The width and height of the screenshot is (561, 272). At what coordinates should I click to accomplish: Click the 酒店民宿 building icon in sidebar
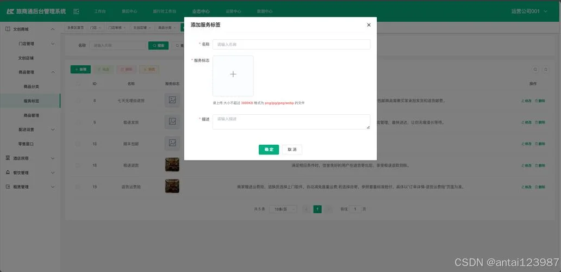tap(8, 158)
